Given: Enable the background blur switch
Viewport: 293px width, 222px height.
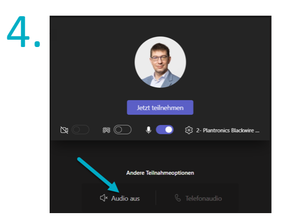Looking at the screenshot, I should (122, 130).
